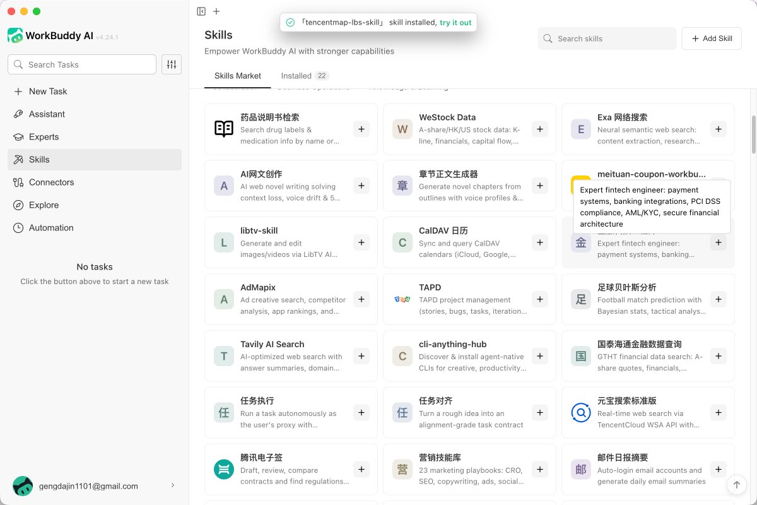This screenshot has width=757, height=505.
Task: Open the 元宝搜索标准版 blue logo
Action: click(581, 413)
